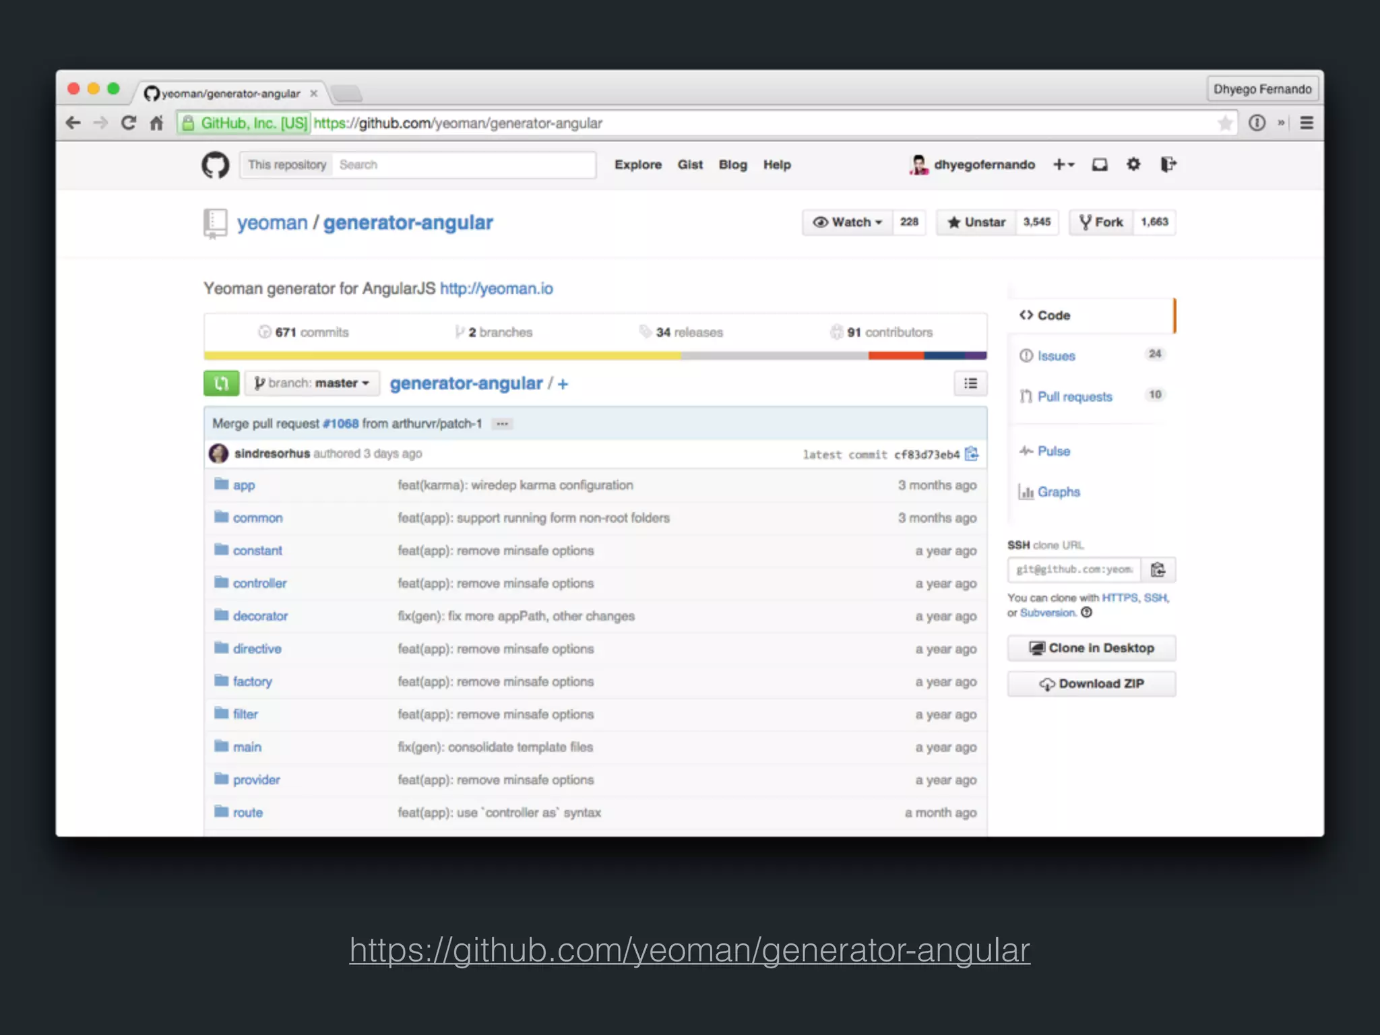Image resolution: width=1380 pixels, height=1035 pixels.
Task: Open the notifications inbox icon
Action: pyautogui.click(x=1099, y=165)
